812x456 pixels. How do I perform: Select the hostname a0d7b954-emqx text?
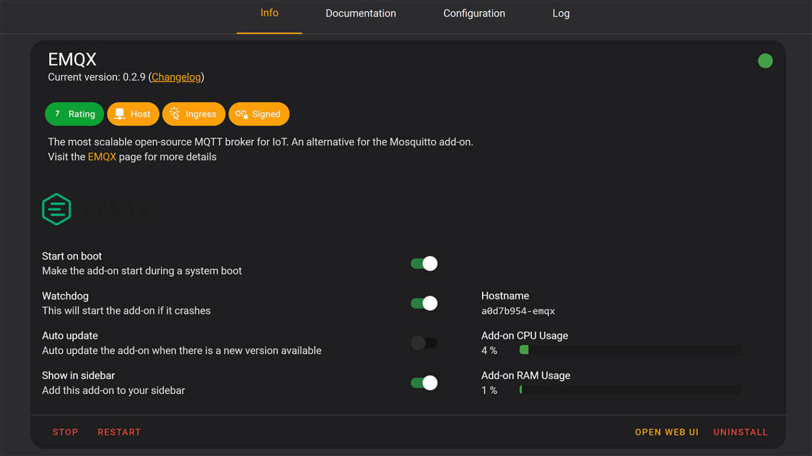518,311
